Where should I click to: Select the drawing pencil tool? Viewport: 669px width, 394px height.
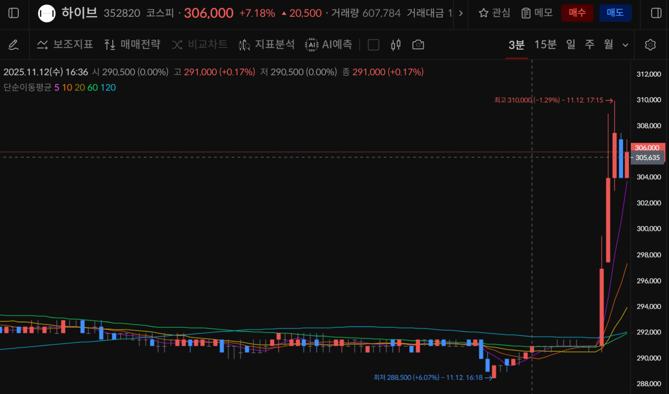[14, 45]
